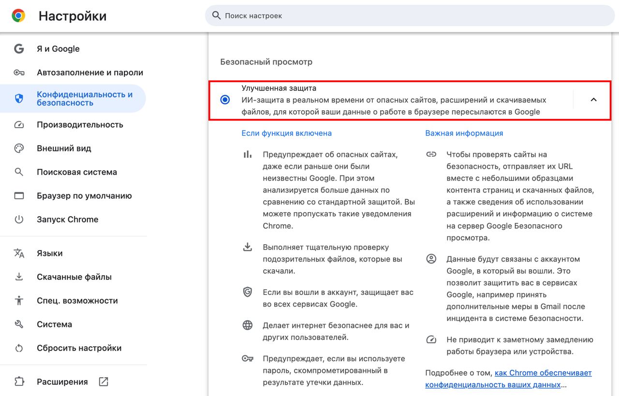This screenshot has height=396, width=619.
Task: Open Спец. возможности settings section
Action: pyautogui.click(x=77, y=301)
